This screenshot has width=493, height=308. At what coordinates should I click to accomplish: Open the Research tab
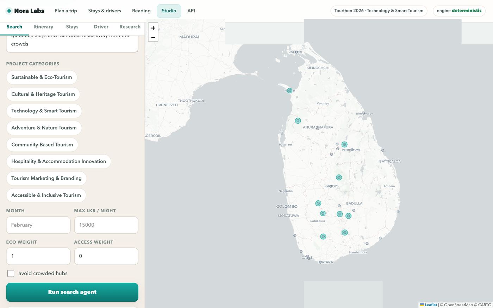130,27
